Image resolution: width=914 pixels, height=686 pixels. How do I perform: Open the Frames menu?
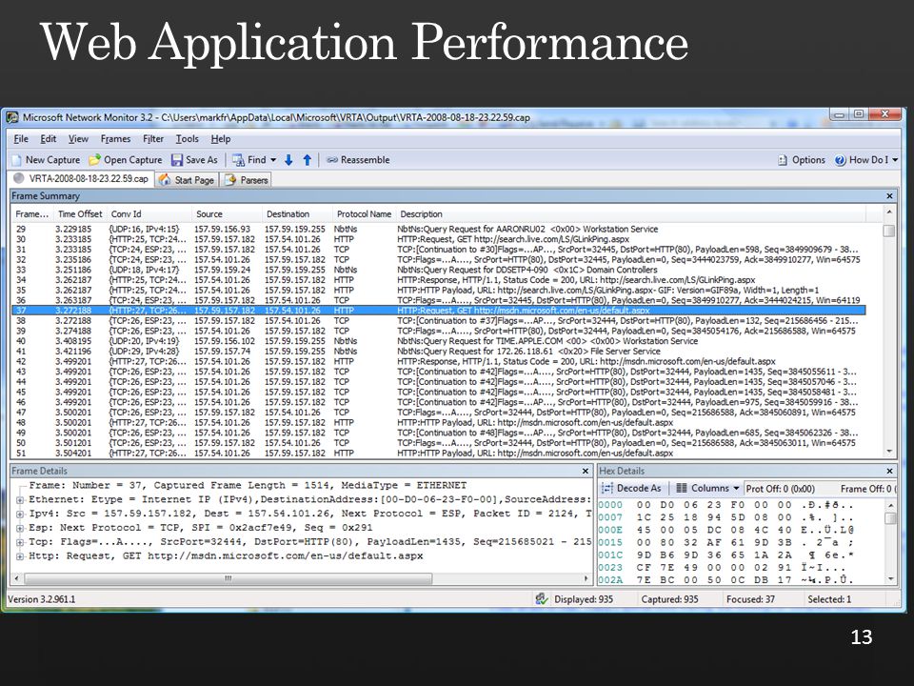[x=115, y=139]
